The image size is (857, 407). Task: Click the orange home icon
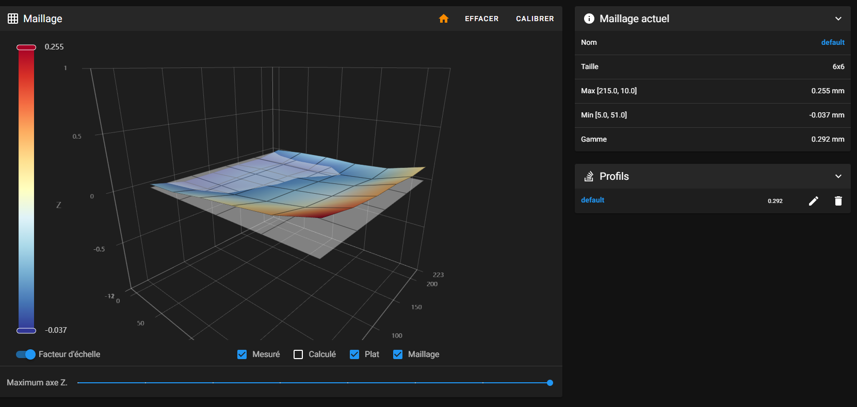[x=444, y=19]
